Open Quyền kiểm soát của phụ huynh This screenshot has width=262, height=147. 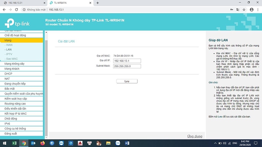[22, 94]
